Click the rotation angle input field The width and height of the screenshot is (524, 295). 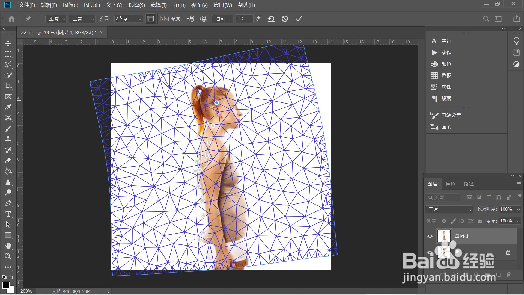pos(244,19)
